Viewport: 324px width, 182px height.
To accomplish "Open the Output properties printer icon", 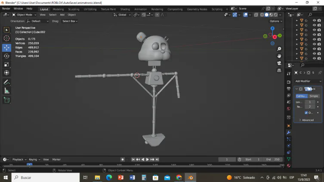I will pyautogui.click(x=289, y=89).
